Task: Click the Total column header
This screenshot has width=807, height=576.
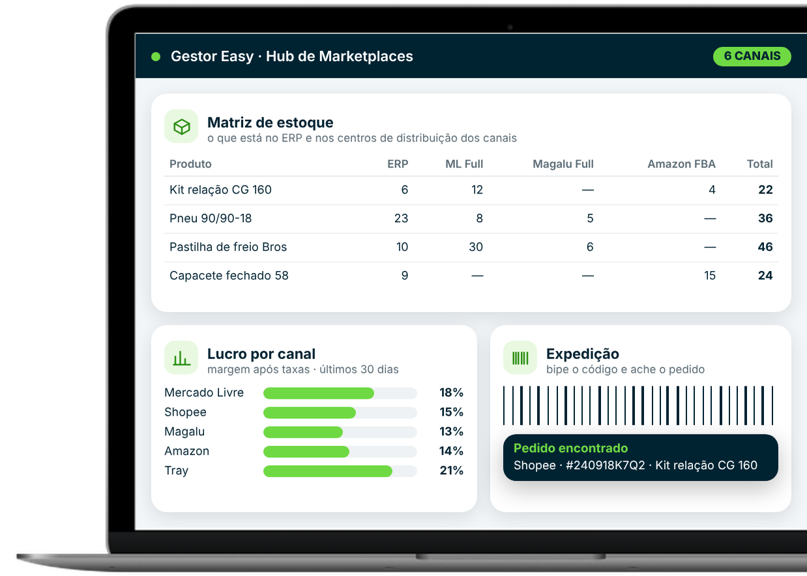Action: point(760,164)
